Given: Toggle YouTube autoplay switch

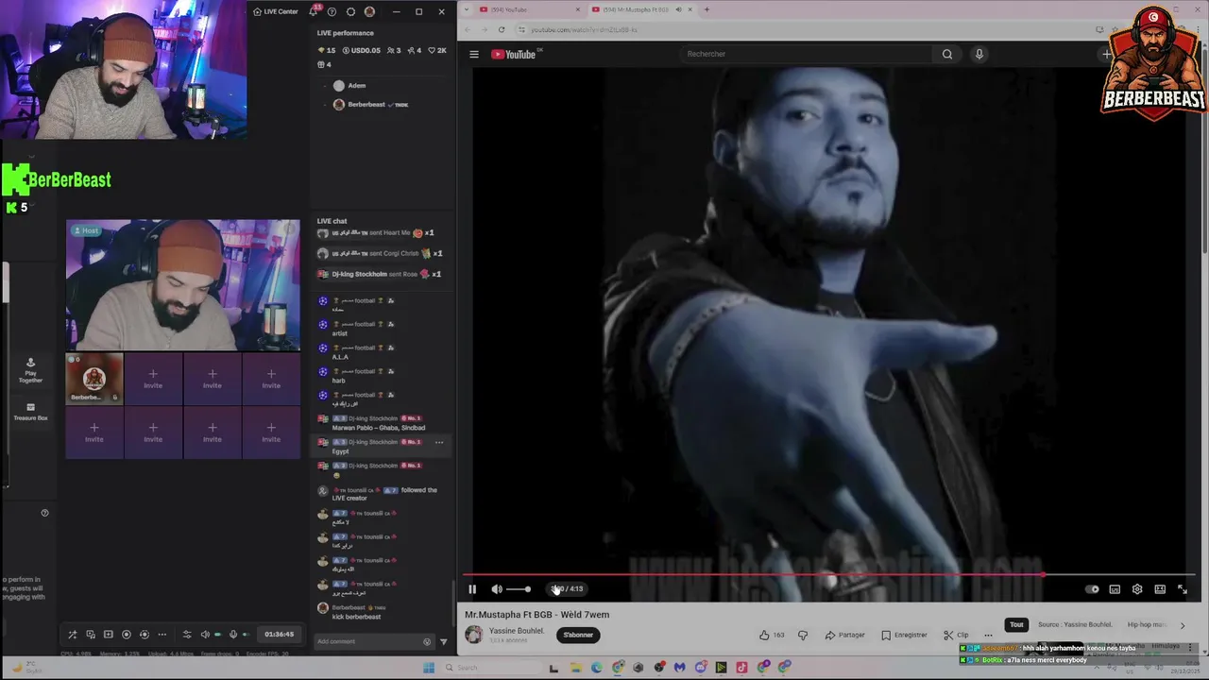Looking at the screenshot, I should (x=1092, y=589).
